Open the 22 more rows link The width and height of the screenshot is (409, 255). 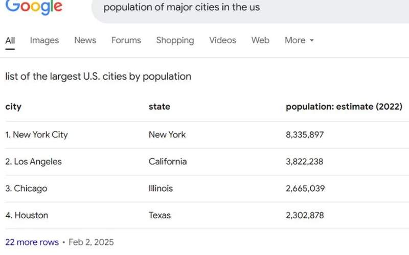point(32,242)
